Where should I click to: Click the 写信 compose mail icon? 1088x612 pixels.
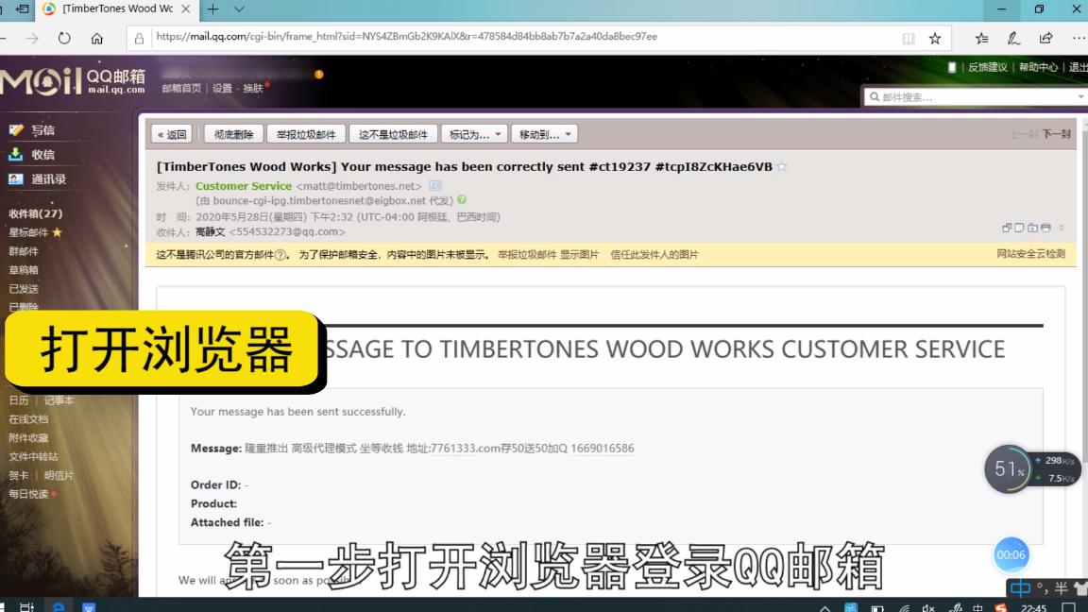tap(16, 129)
